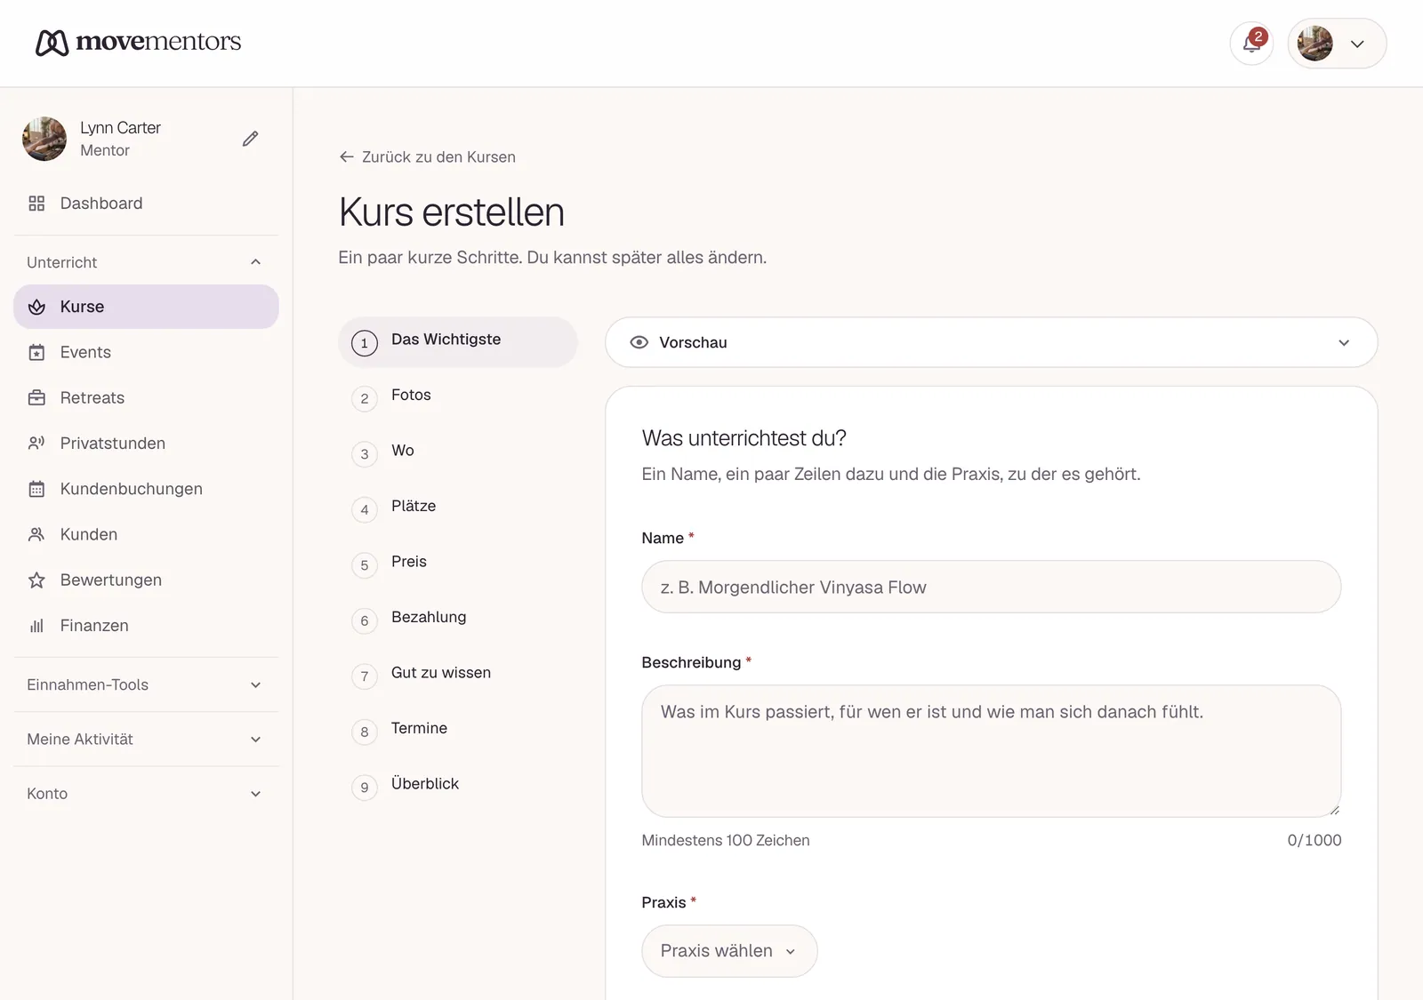Go to step 2 Fotos
The image size is (1423, 1000).
tap(457, 397)
